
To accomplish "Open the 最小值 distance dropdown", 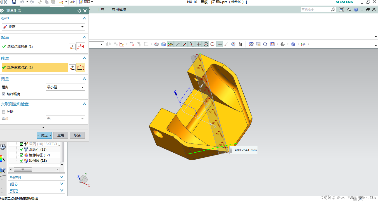I will [65, 87].
